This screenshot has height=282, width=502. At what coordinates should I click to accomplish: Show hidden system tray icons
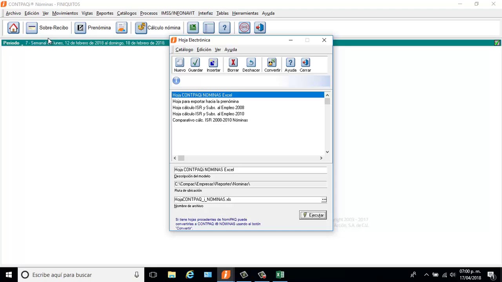(426, 275)
